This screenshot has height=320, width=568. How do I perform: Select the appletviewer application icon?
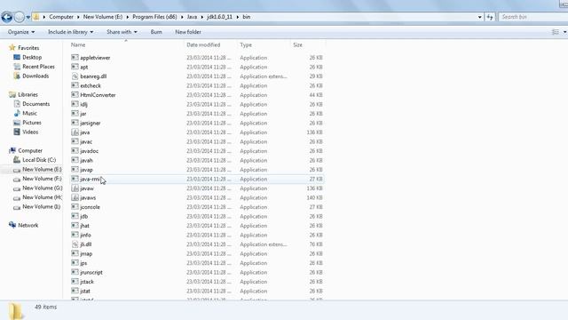[x=75, y=57]
